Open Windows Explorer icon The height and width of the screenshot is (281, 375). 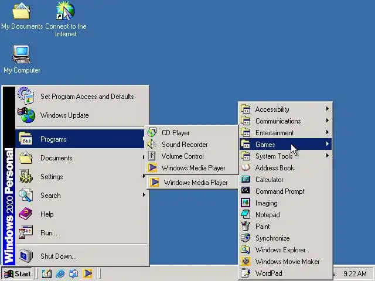pos(246,249)
